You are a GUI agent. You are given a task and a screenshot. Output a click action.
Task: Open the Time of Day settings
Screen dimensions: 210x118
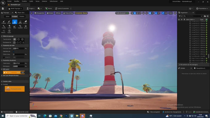(68, 13)
